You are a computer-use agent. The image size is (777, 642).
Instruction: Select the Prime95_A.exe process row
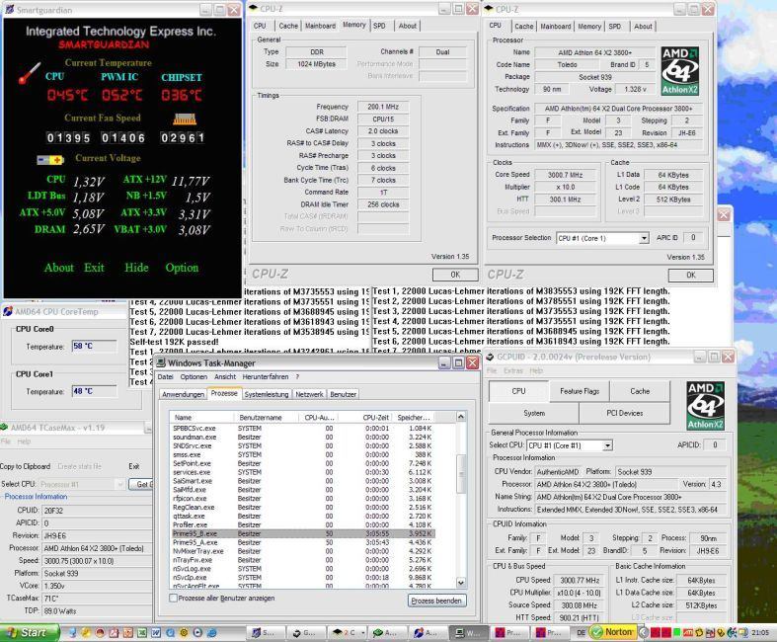pos(302,542)
